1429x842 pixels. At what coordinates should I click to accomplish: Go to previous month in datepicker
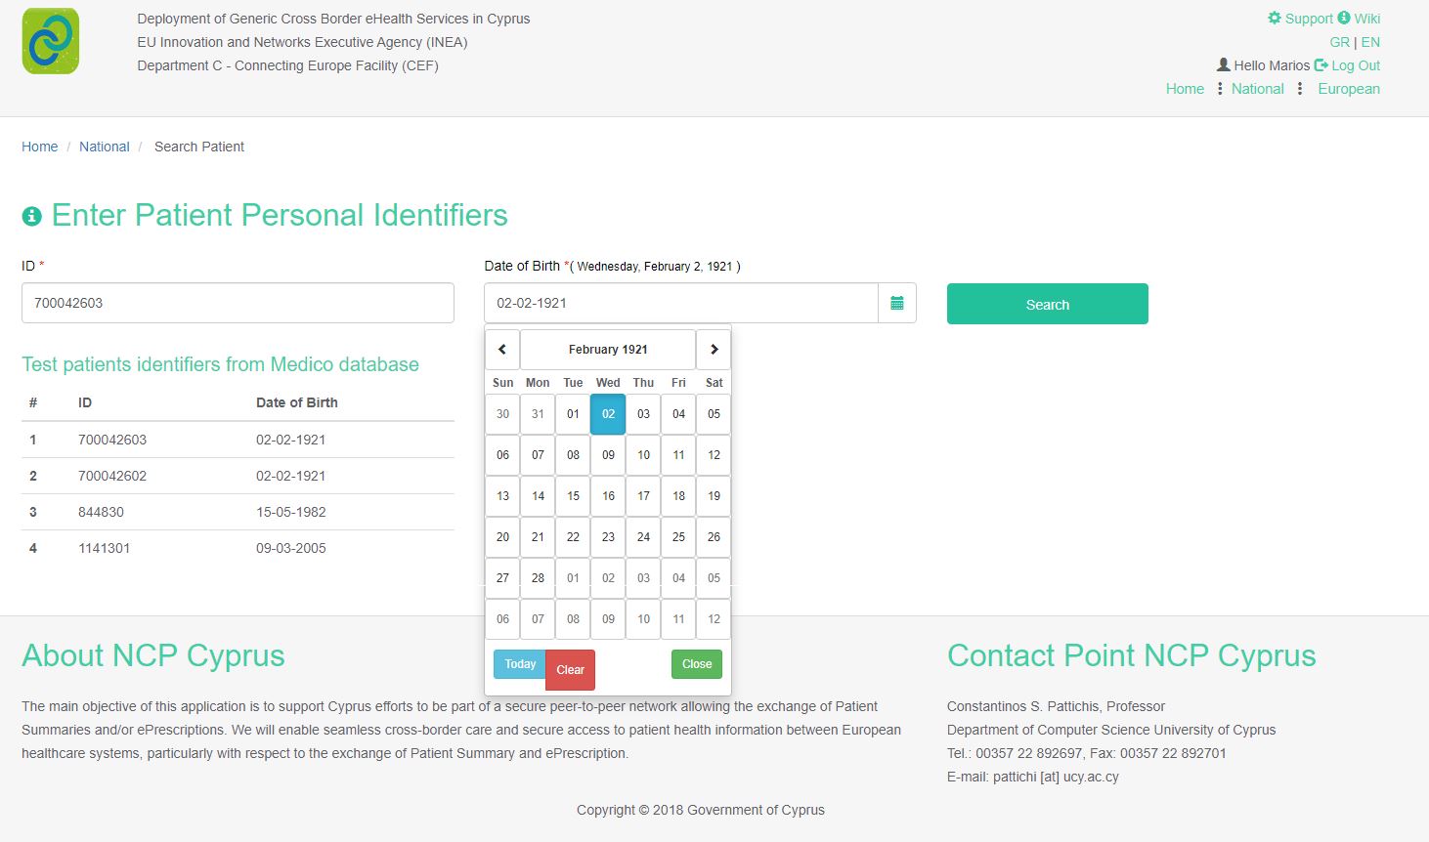pyautogui.click(x=502, y=349)
